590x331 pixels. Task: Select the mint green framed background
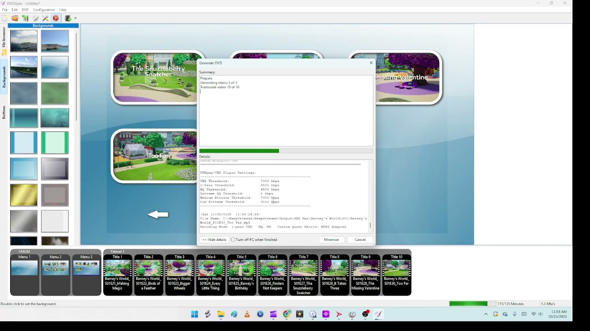pos(54,143)
